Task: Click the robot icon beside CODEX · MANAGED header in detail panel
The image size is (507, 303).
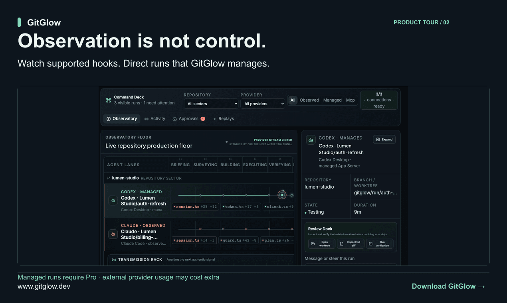Action: pos(311,140)
